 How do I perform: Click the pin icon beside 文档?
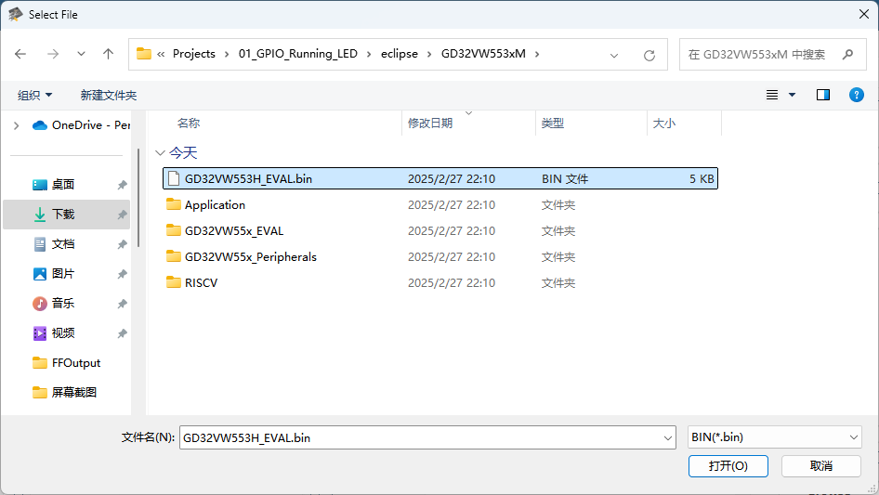[x=123, y=244]
